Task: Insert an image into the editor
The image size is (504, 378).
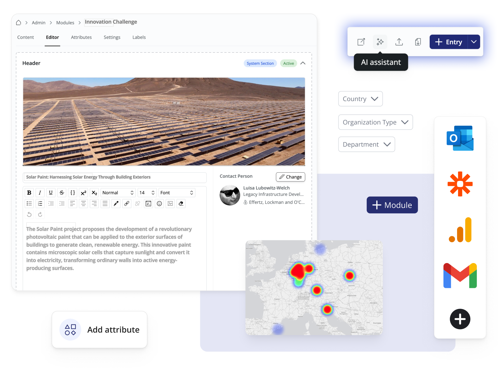Action: click(x=170, y=203)
